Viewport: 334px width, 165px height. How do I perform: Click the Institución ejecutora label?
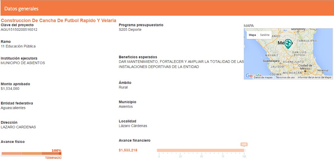(x=19, y=58)
